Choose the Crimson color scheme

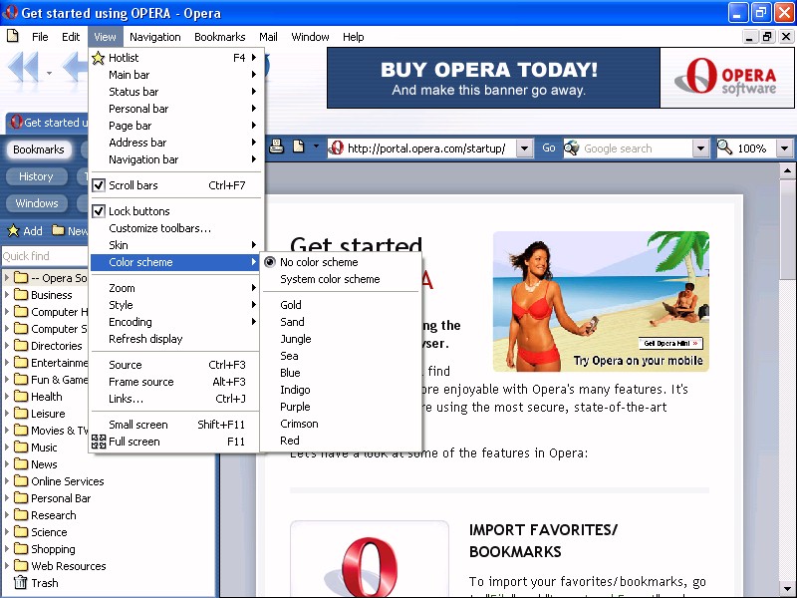click(x=299, y=424)
